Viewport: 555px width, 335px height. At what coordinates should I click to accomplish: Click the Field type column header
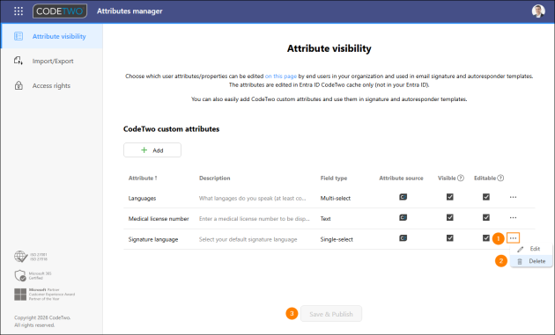pyautogui.click(x=334, y=178)
